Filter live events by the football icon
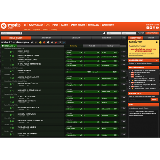The image size is (160, 160). tap(32, 43)
